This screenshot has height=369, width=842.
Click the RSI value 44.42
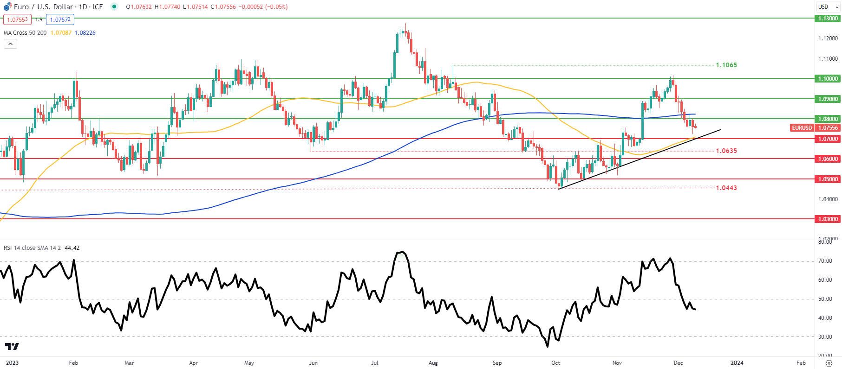72,248
